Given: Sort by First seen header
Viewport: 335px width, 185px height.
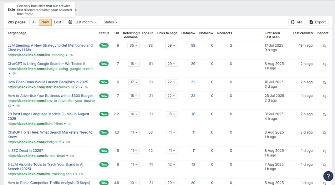Looking at the screenshot, I should 272,33.
